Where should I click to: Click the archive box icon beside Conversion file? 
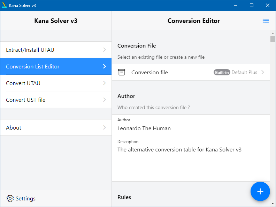coord(122,72)
